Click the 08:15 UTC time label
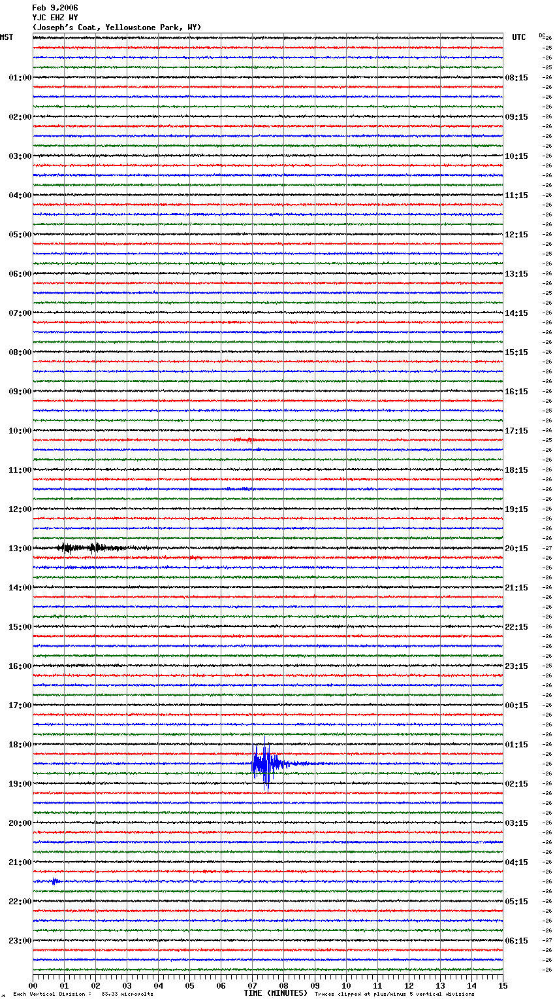Image resolution: width=555 pixels, height=1003 pixels. click(x=516, y=78)
